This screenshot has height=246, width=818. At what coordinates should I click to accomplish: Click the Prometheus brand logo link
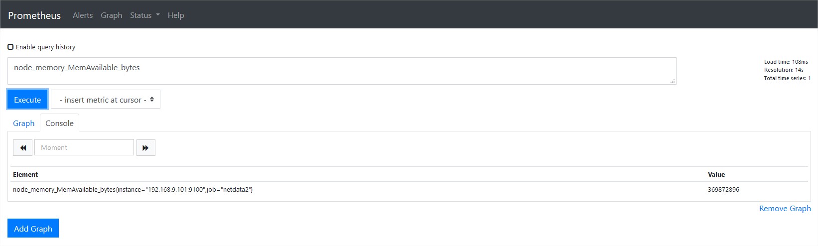[34, 15]
